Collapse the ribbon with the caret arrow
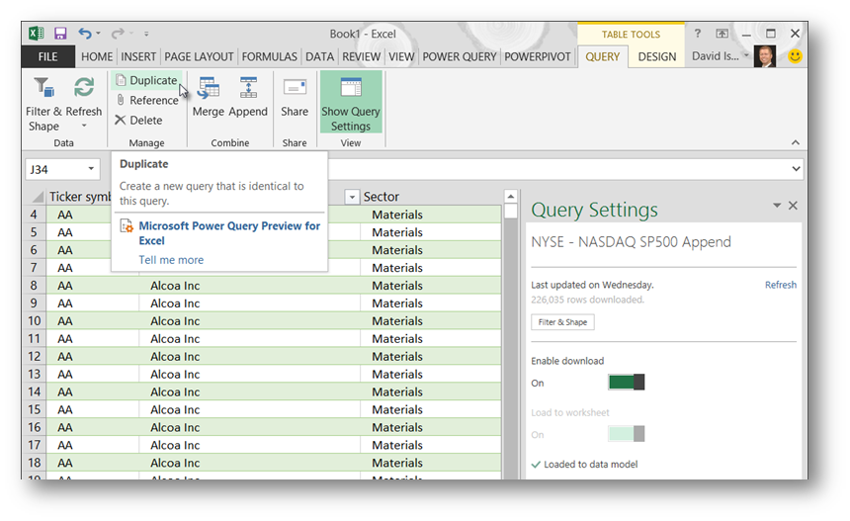Screen dimensions: 850x521 (796, 142)
